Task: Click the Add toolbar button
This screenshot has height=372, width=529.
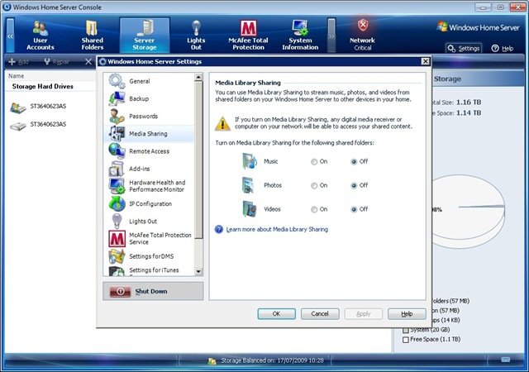Action: (x=18, y=62)
